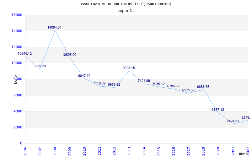This screenshot has height=157, width=251.
Task: Click x-axis year 2007
Action: pos(40,151)
